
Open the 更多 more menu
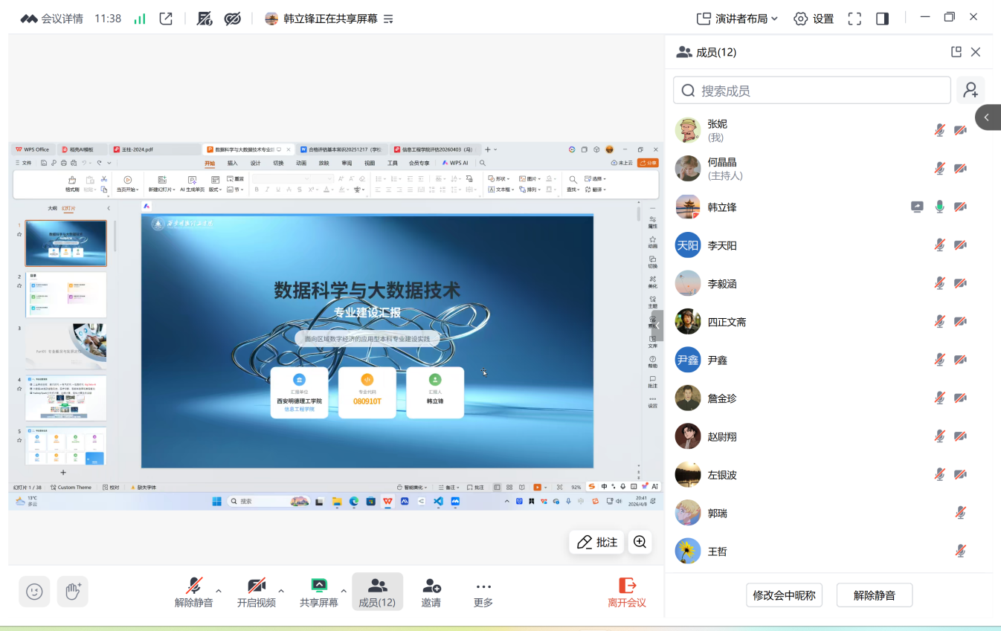[x=483, y=592]
